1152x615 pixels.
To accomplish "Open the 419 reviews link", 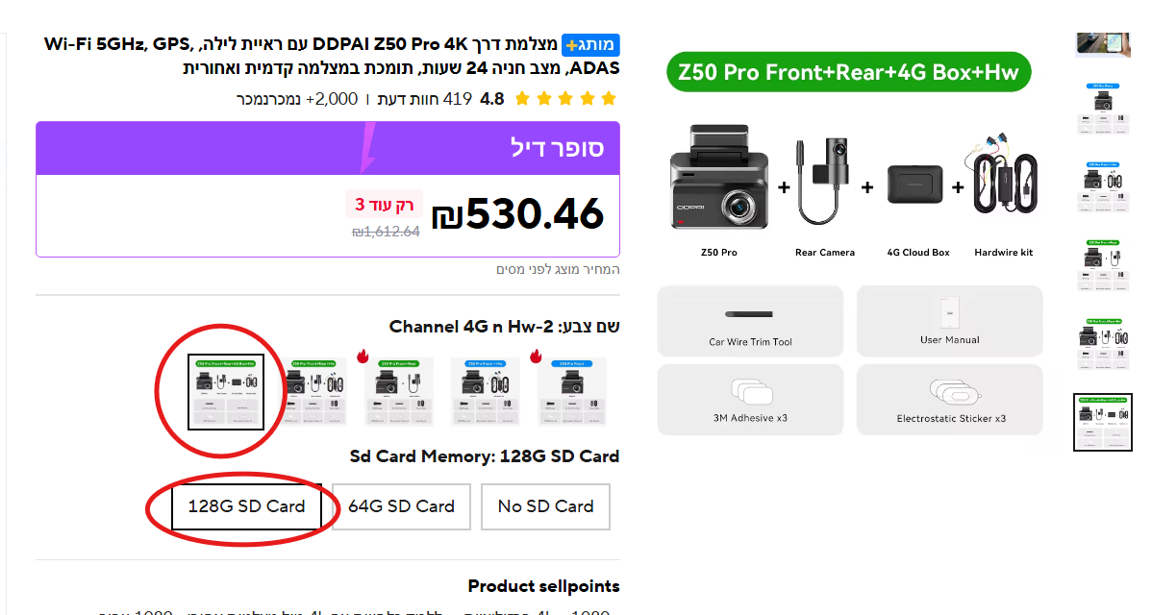I will pos(425,99).
